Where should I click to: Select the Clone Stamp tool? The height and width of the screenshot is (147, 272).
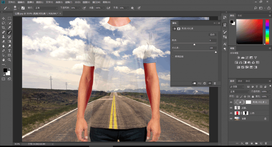click(x=3, y=37)
